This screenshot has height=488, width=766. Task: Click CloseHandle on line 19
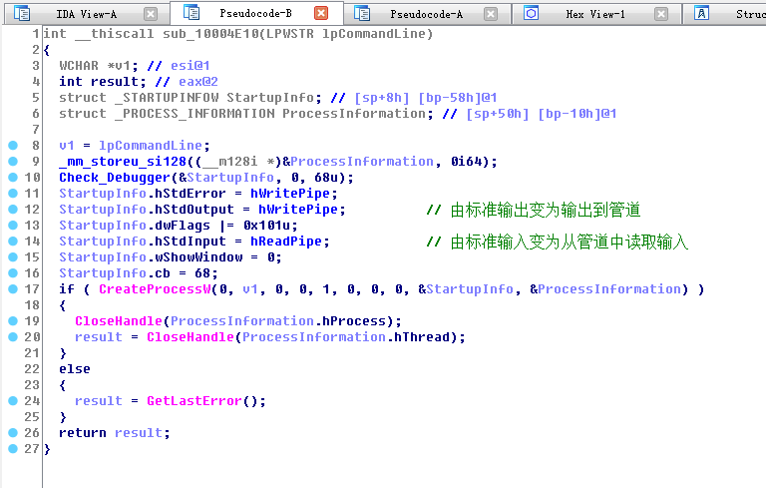pos(119,320)
